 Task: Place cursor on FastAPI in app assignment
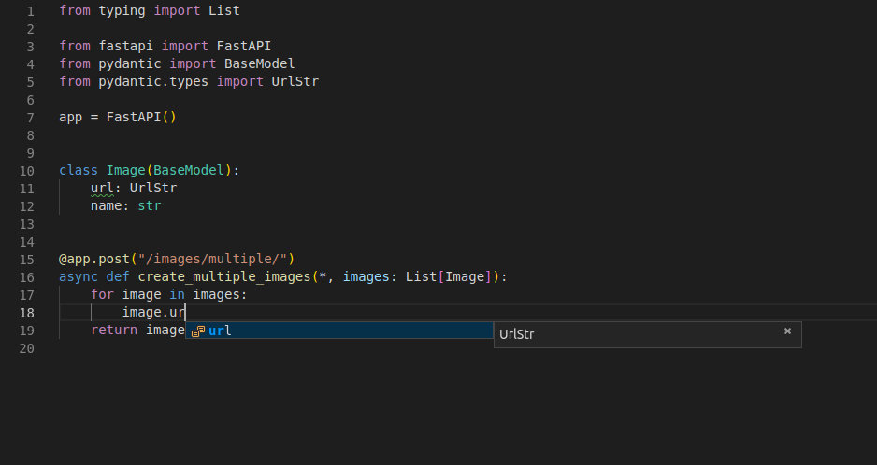[x=133, y=118]
